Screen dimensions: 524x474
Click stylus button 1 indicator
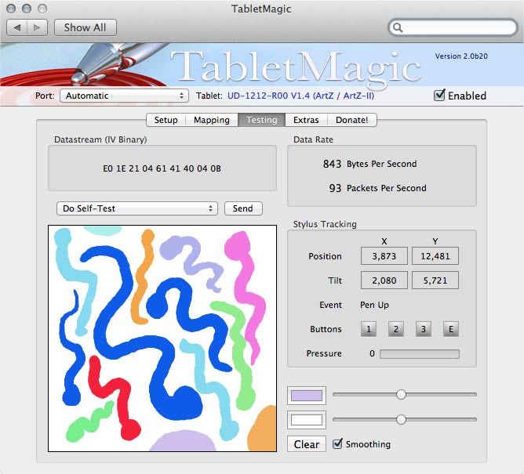pos(369,329)
